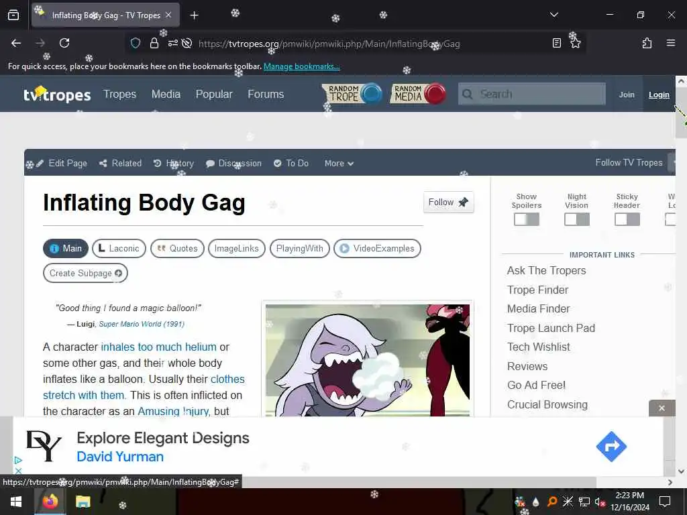Click the Login link
687x515 pixels.
[659, 95]
